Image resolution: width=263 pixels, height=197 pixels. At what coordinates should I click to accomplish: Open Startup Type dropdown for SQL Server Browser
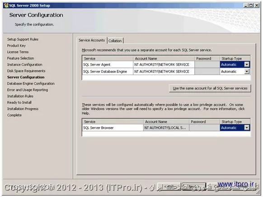pos(247,128)
